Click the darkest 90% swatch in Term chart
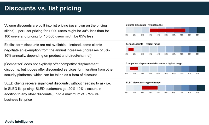The image size is (209, 125). [201, 49]
